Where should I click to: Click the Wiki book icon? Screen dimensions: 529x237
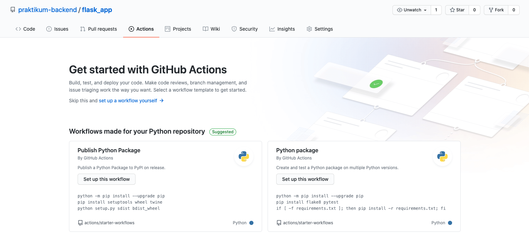(206, 29)
